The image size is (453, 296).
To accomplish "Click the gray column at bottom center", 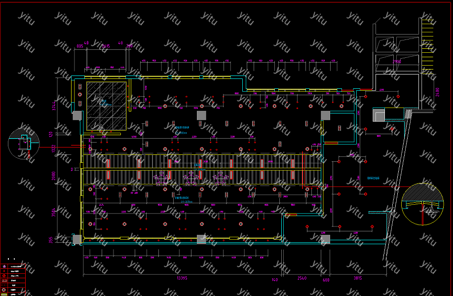I will (x=201, y=239).
